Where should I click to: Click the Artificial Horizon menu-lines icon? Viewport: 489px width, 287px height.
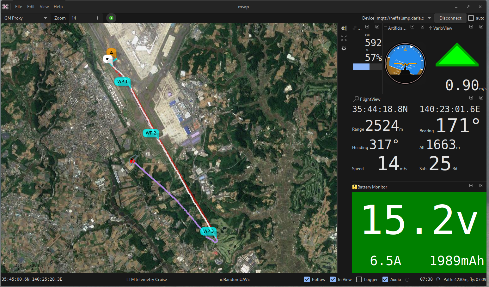[385, 28]
